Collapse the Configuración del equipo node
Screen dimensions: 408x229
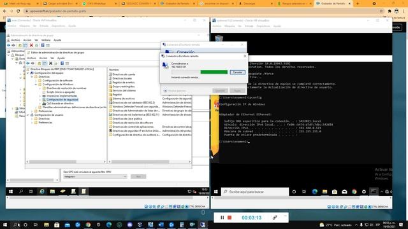[28, 73]
